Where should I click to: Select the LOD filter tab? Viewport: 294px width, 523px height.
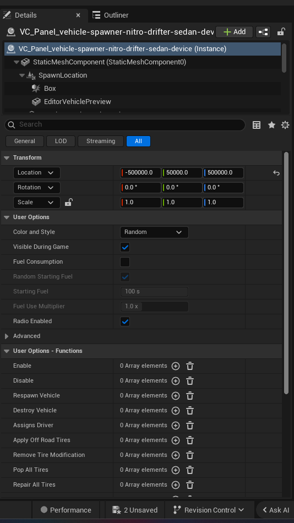coord(61,141)
